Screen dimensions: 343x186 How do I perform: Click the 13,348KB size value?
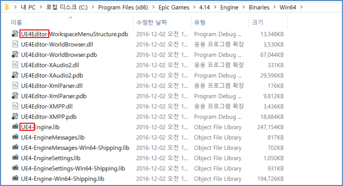272,34
